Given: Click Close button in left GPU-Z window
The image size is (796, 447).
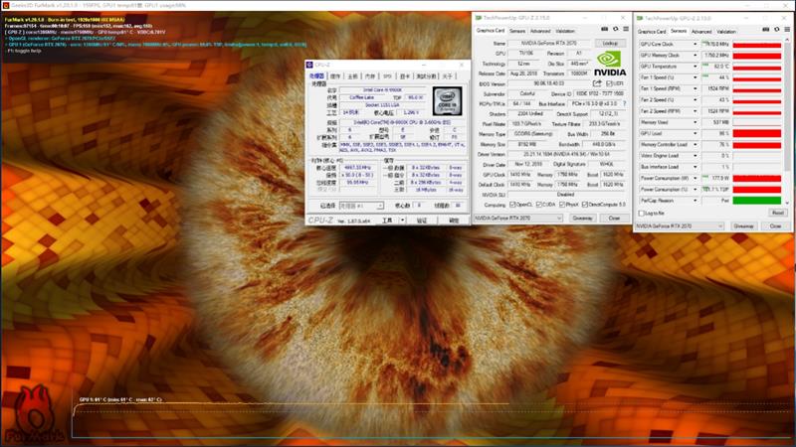Looking at the screenshot, I should click(x=614, y=218).
